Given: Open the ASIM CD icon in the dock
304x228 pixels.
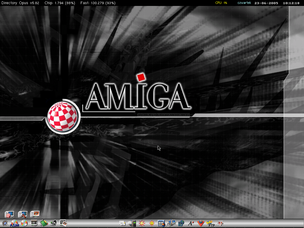Looking at the screenshot, I should [14, 223].
